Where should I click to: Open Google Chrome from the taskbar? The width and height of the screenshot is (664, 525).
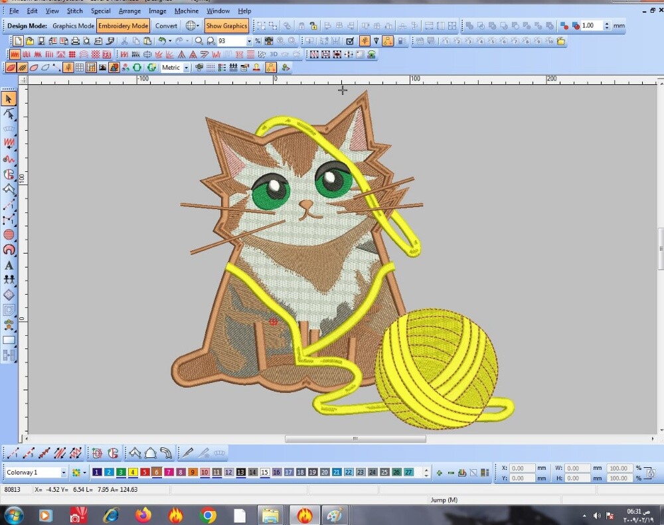point(208,515)
